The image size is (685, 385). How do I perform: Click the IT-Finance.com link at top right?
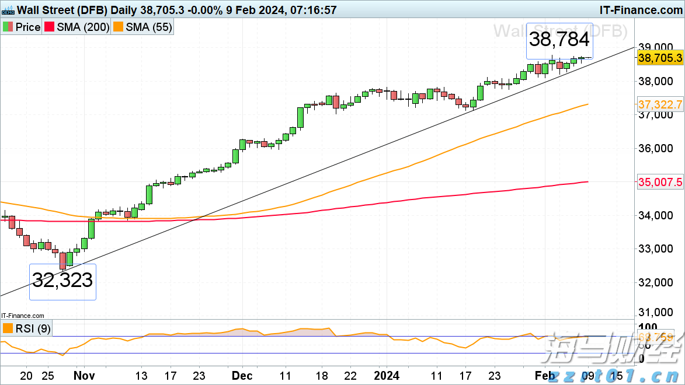coord(640,10)
